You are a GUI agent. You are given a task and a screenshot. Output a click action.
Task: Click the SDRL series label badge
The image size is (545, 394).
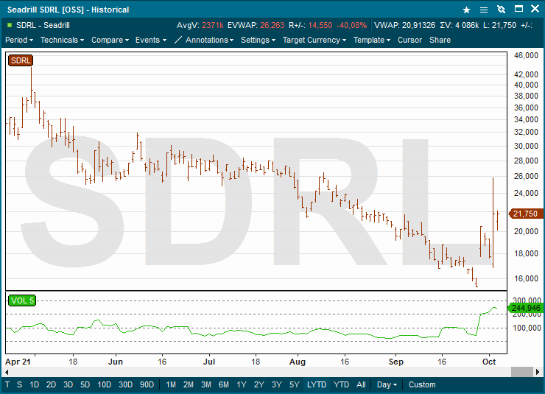click(x=21, y=60)
